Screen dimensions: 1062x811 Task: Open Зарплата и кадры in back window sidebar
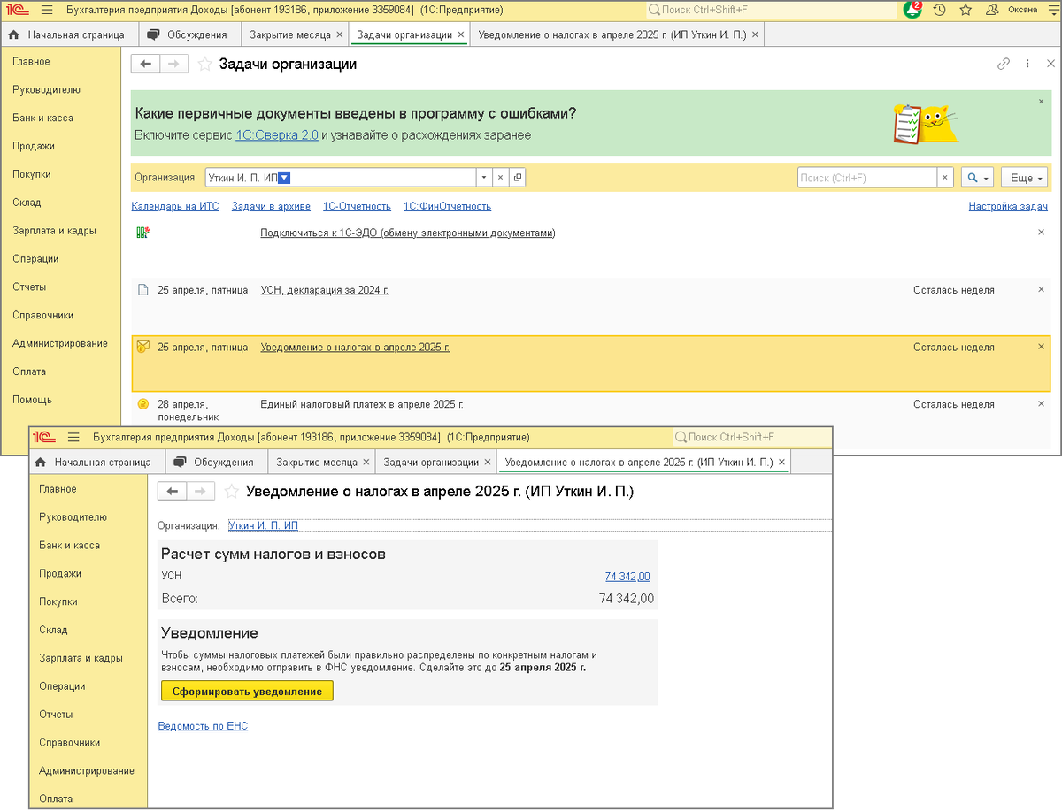[x=54, y=230]
